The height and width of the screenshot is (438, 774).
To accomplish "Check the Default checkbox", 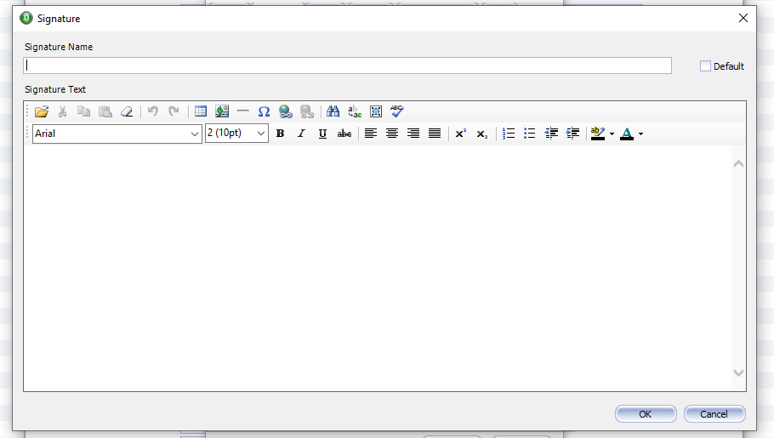I will (705, 66).
